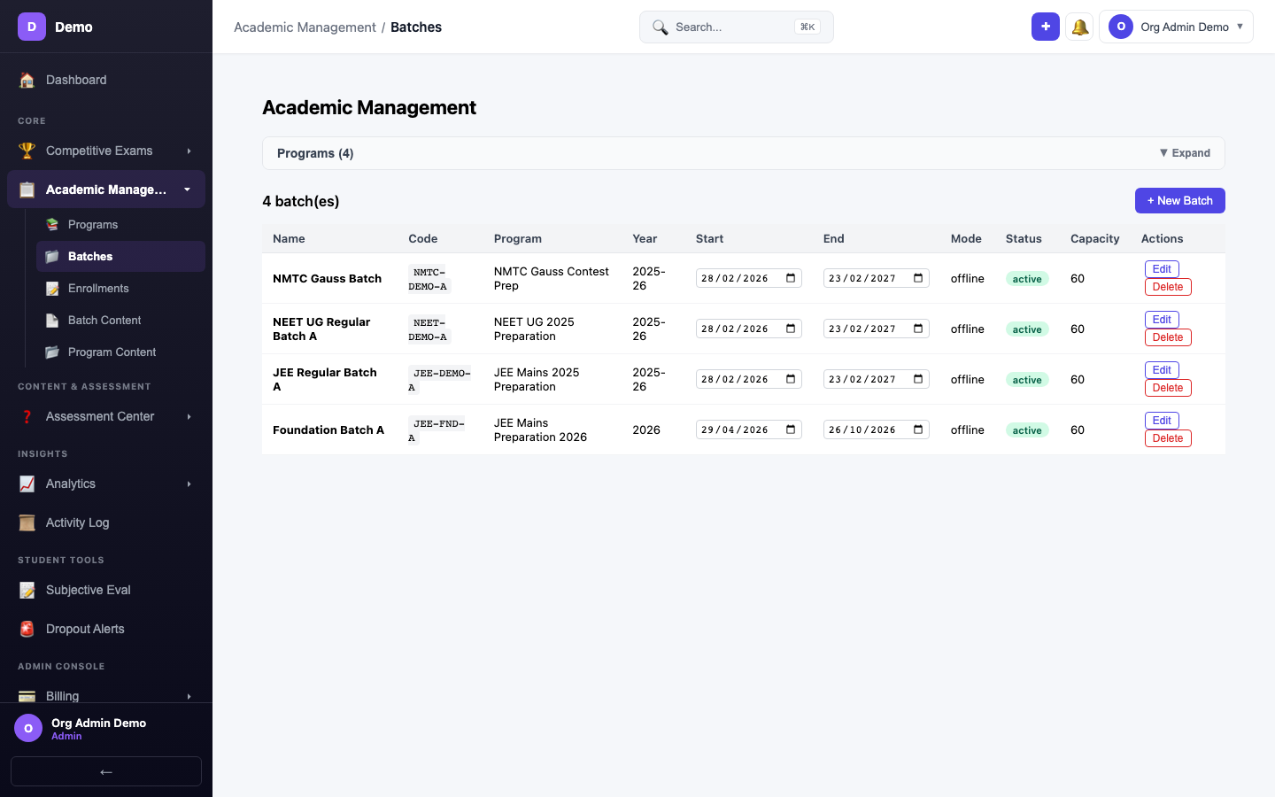The width and height of the screenshot is (1275, 797).
Task: Collapse the Academic Management submenu arrow
Action: 188,190
